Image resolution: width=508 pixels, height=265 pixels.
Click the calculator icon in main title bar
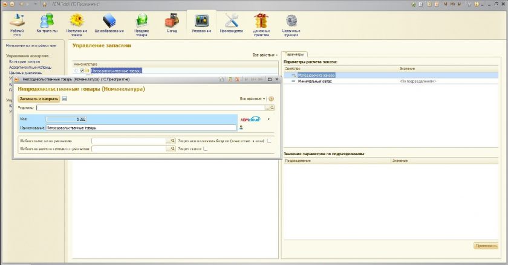pyautogui.click(x=429, y=4)
